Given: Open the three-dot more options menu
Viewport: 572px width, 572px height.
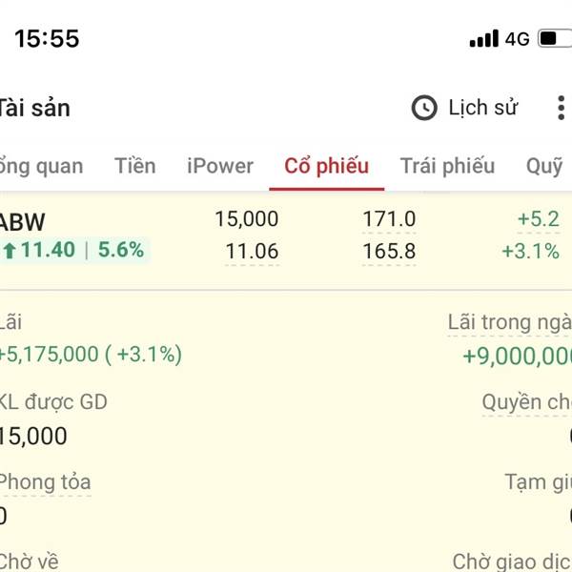Looking at the screenshot, I should point(560,108).
